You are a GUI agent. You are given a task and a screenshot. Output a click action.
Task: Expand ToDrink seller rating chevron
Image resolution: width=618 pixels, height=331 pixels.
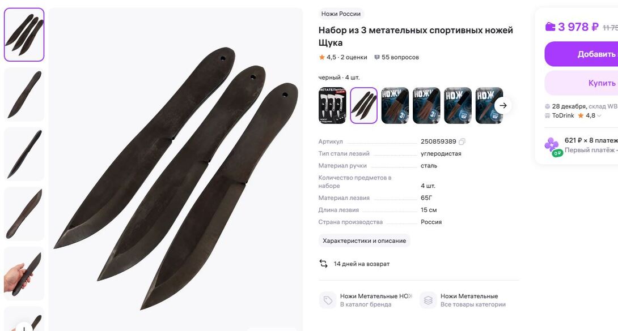pos(599,115)
